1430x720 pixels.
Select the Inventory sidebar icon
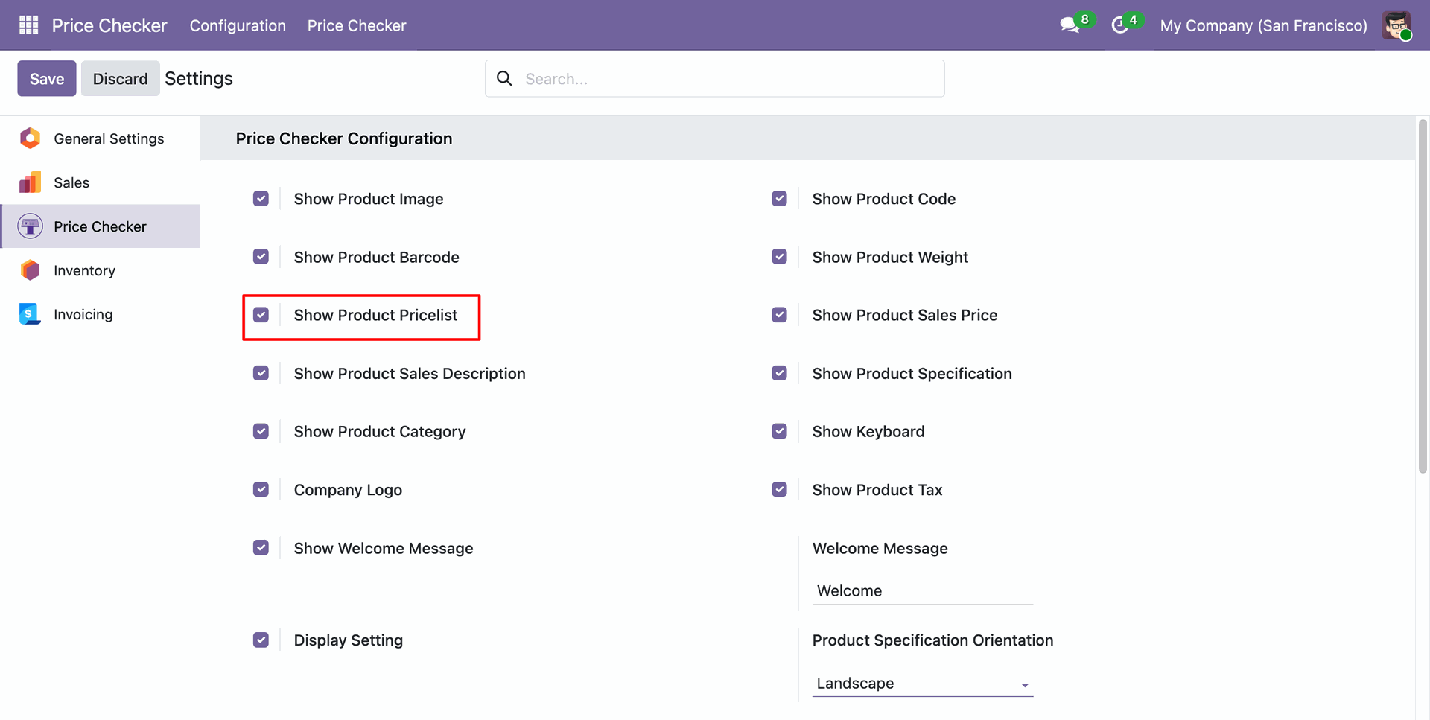click(30, 270)
